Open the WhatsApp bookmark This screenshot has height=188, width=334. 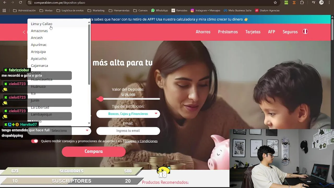pos(159,10)
